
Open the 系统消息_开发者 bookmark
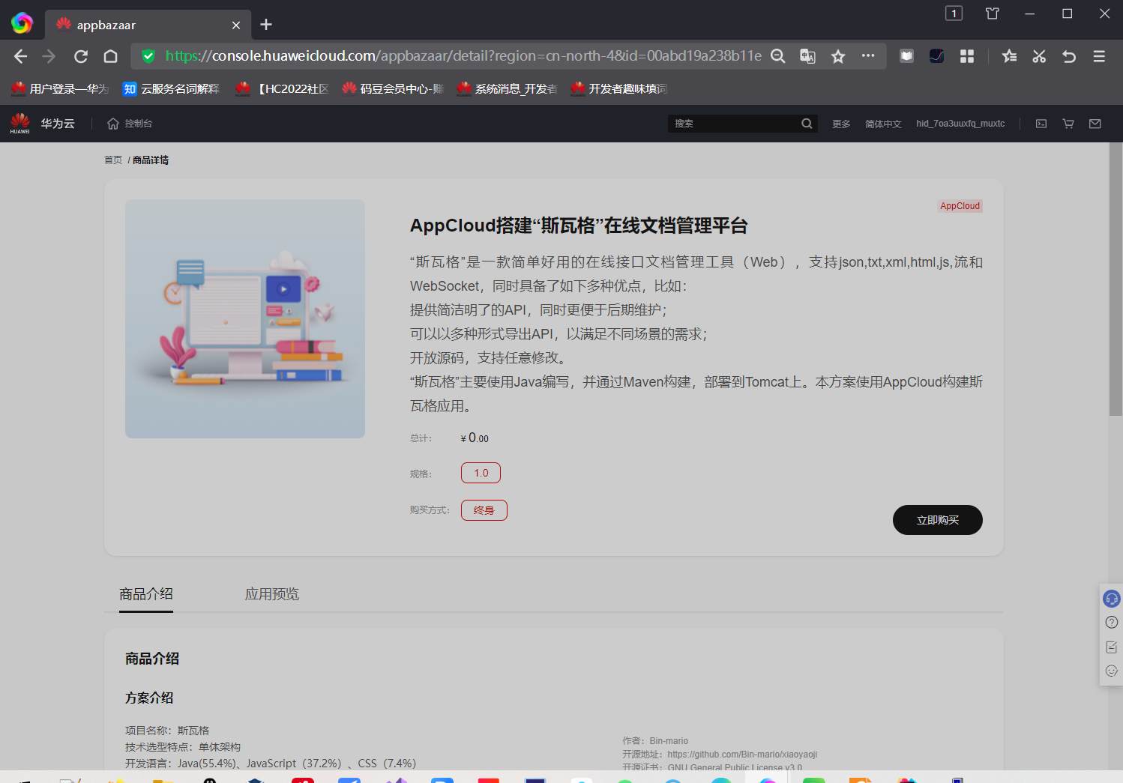point(507,89)
